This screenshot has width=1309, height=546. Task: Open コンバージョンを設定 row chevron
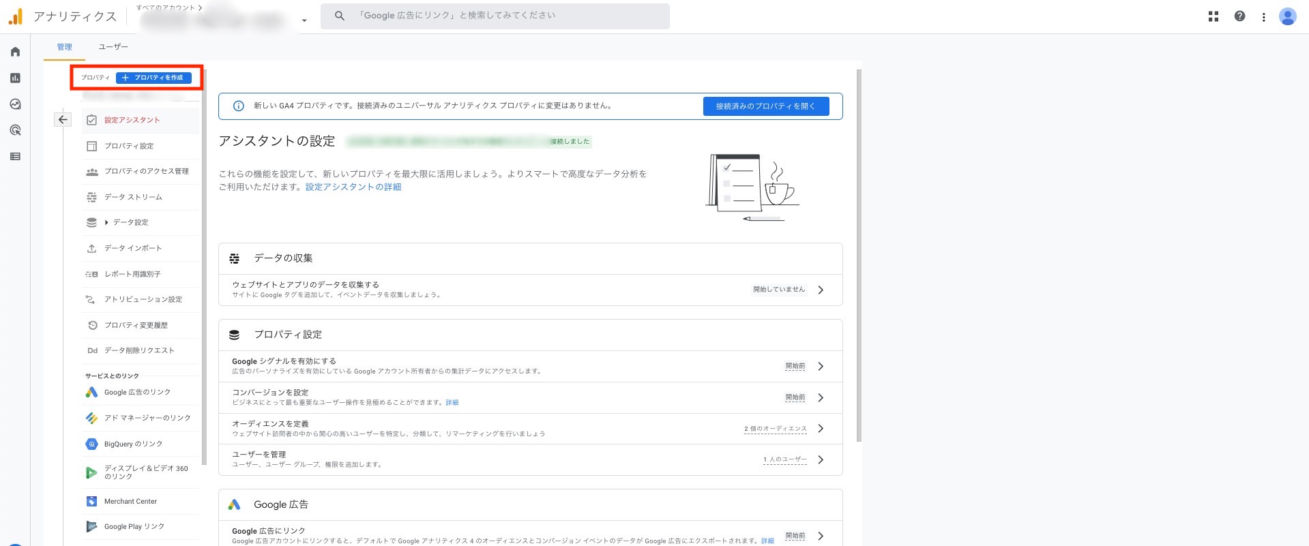click(x=821, y=397)
